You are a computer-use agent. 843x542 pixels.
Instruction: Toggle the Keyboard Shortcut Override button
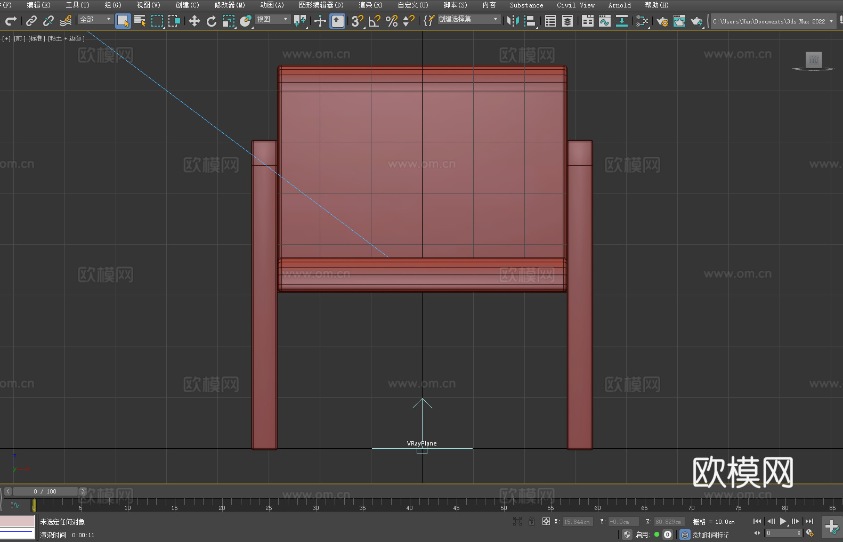click(337, 21)
